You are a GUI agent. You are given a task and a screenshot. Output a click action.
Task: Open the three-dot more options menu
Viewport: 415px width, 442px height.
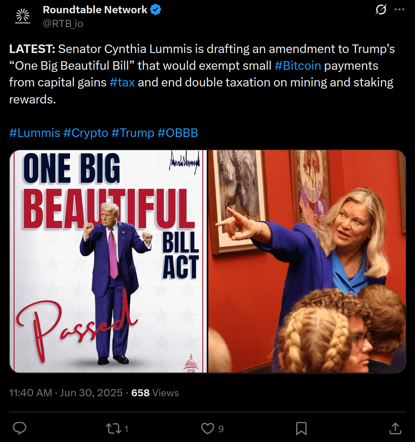(399, 9)
